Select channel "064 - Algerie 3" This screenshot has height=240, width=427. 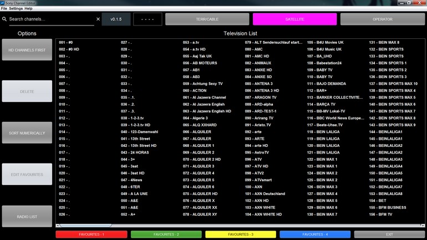click(x=195, y=118)
